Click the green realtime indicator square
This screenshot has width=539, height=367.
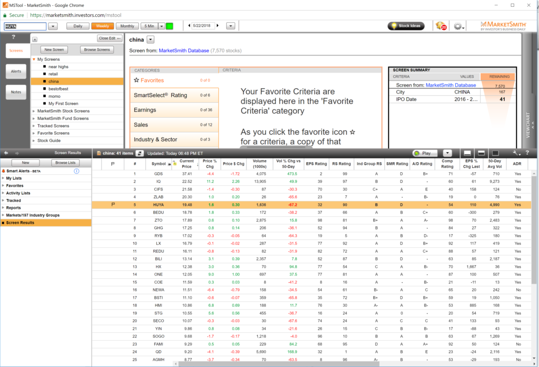169,26
